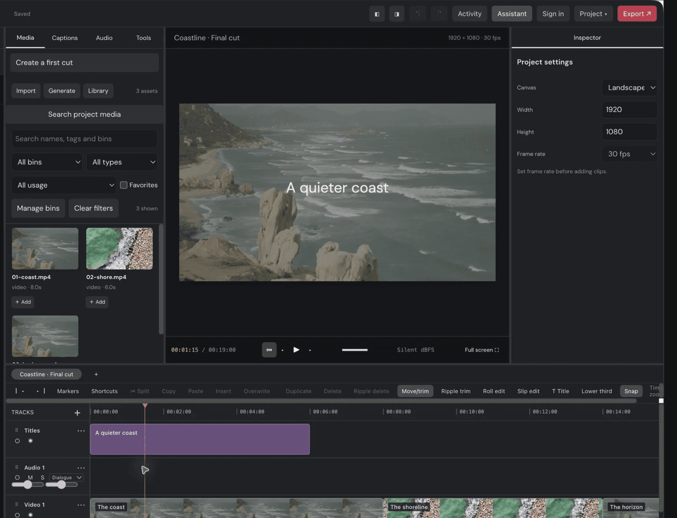Click Clear filters button
This screenshot has width=677, height=518.
tap(93, 208)
